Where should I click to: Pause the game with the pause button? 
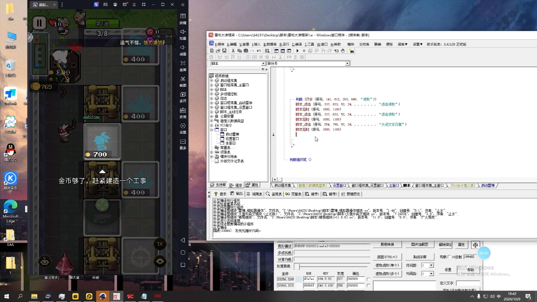(39, 23)
